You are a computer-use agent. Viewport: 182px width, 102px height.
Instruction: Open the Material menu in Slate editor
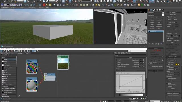coord(8,49)
